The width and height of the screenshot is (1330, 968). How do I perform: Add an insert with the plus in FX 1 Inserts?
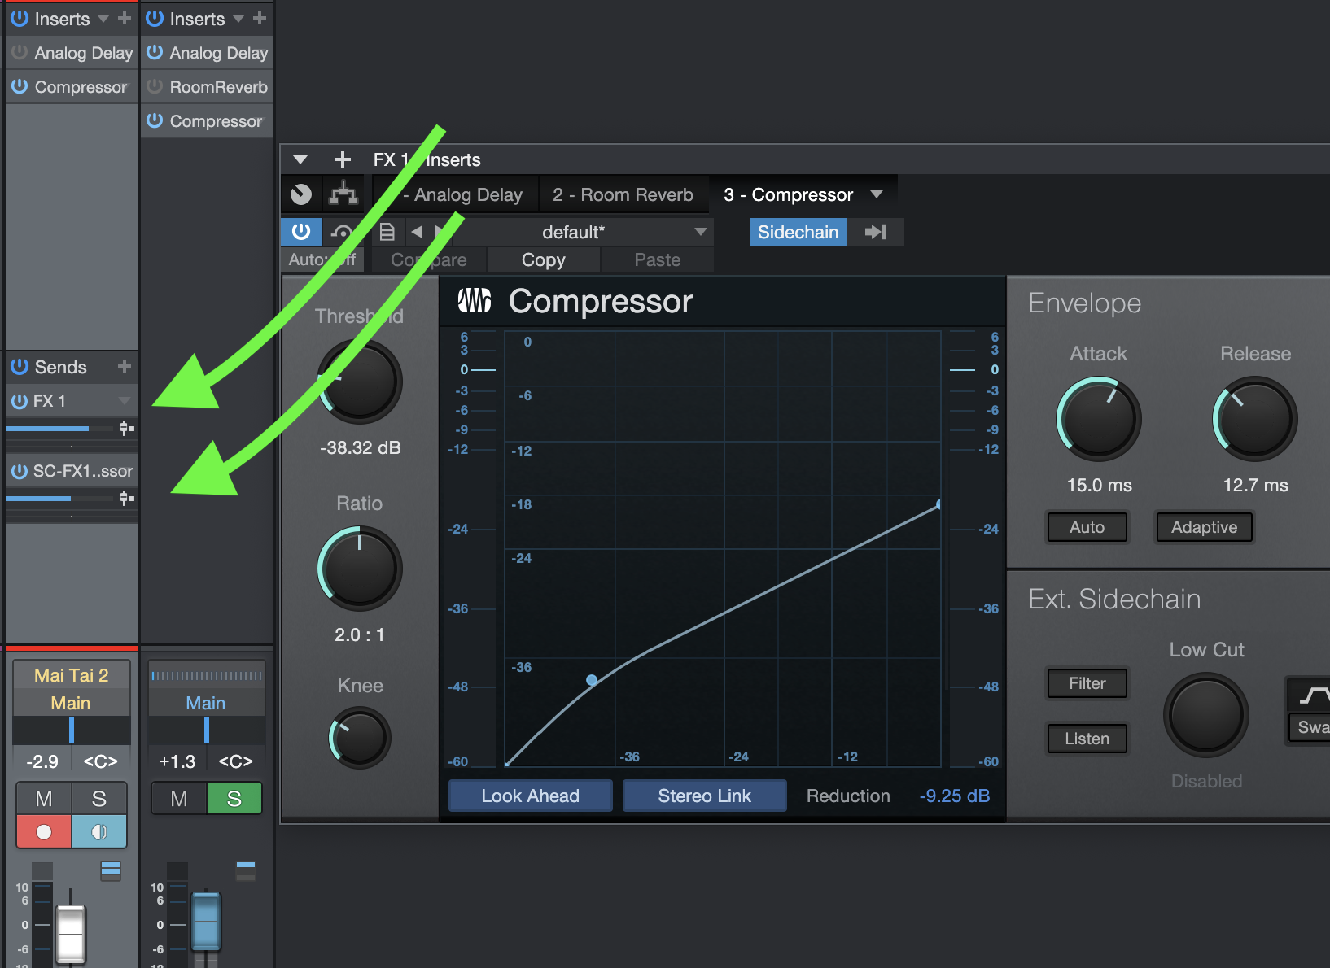(x=343, y=159)
